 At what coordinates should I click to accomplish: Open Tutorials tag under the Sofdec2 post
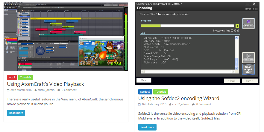click(161, 92)
